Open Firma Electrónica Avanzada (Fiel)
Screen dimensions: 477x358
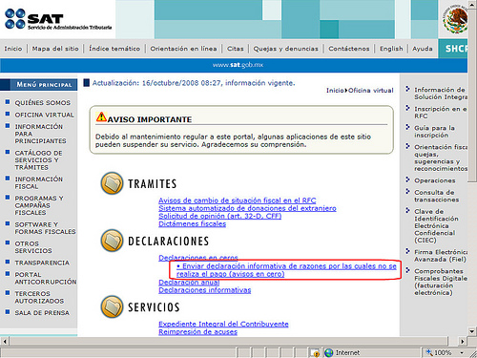tap(441, 256)
